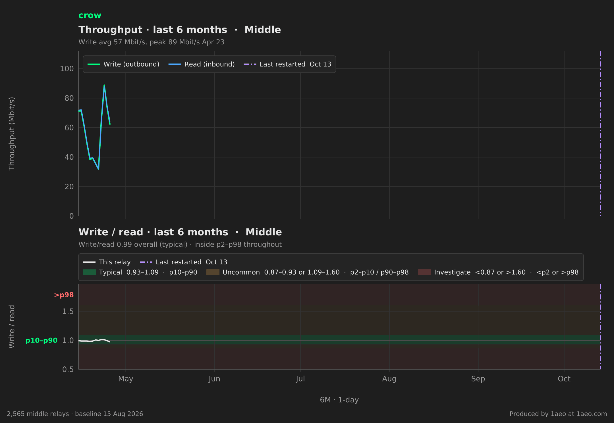Click the blue Read legend line marker

tap(175, 64)
